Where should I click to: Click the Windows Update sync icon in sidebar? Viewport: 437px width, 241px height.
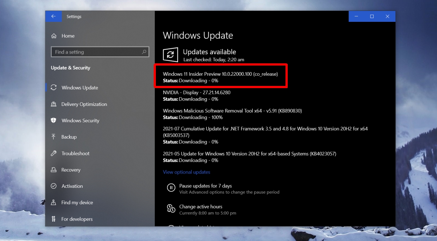pos(54,87)
